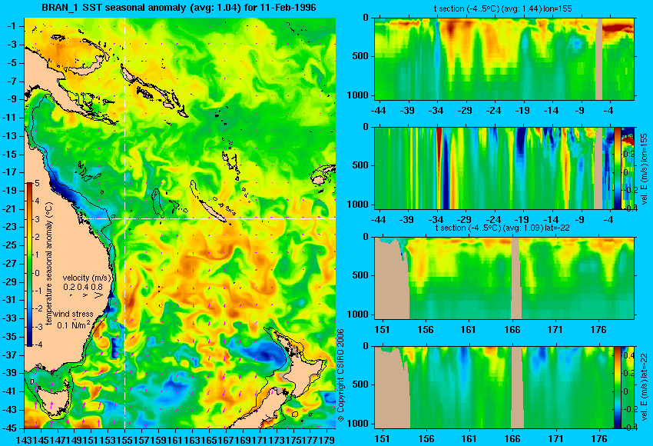Click the '166' tick under the lat=-22 temperature section
The width and height of the screenshot is (653, 446).
coord(512,330)
